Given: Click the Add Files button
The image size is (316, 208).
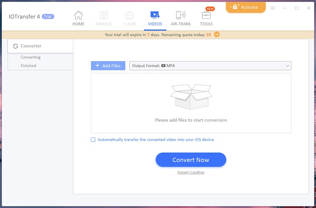Looking at the screenshot, I should point(108,66).
